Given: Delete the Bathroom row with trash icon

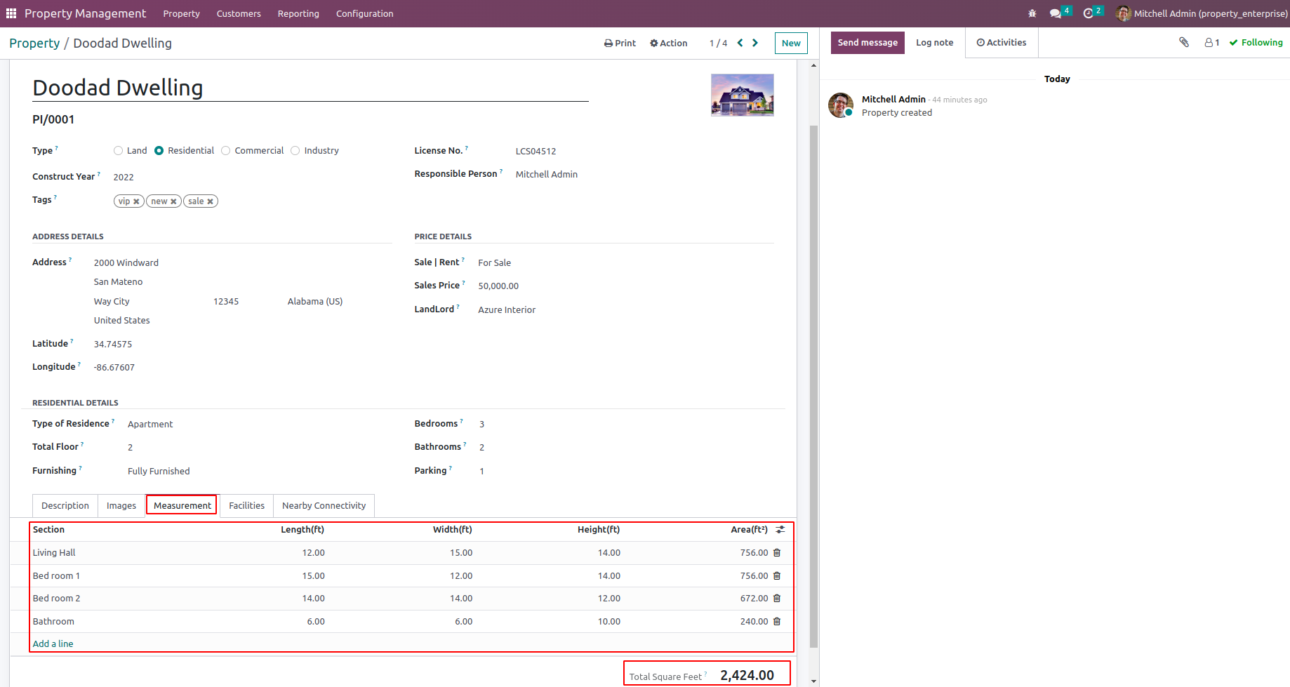Looking at the screenshot, I should tap(777, 622).
